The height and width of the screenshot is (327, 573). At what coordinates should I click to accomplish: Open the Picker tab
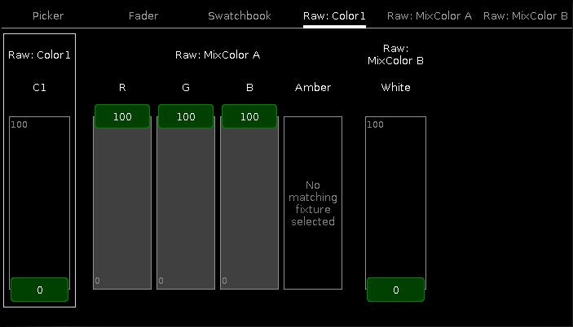point(48,15)
